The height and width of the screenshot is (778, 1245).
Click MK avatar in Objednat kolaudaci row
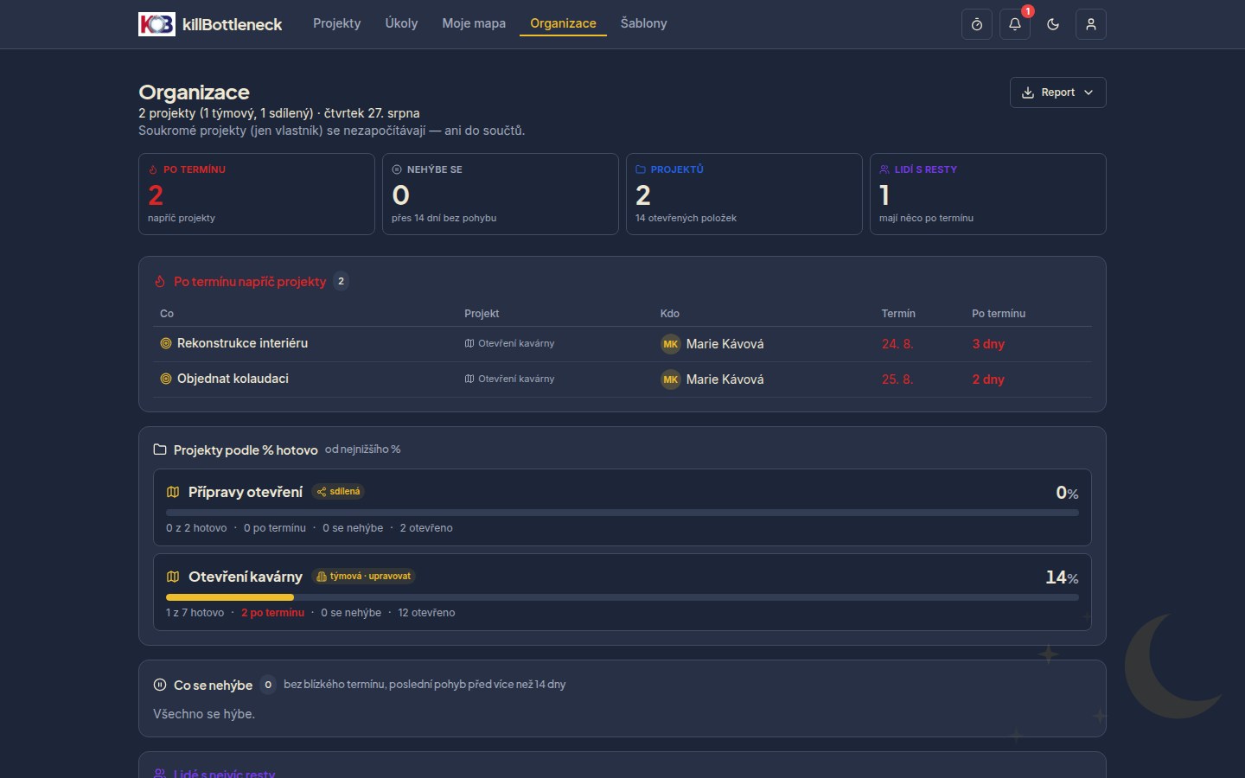click(x=671, y=379)
